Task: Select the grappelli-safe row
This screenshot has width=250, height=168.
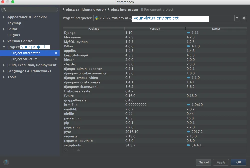Action: click(155, 100)
